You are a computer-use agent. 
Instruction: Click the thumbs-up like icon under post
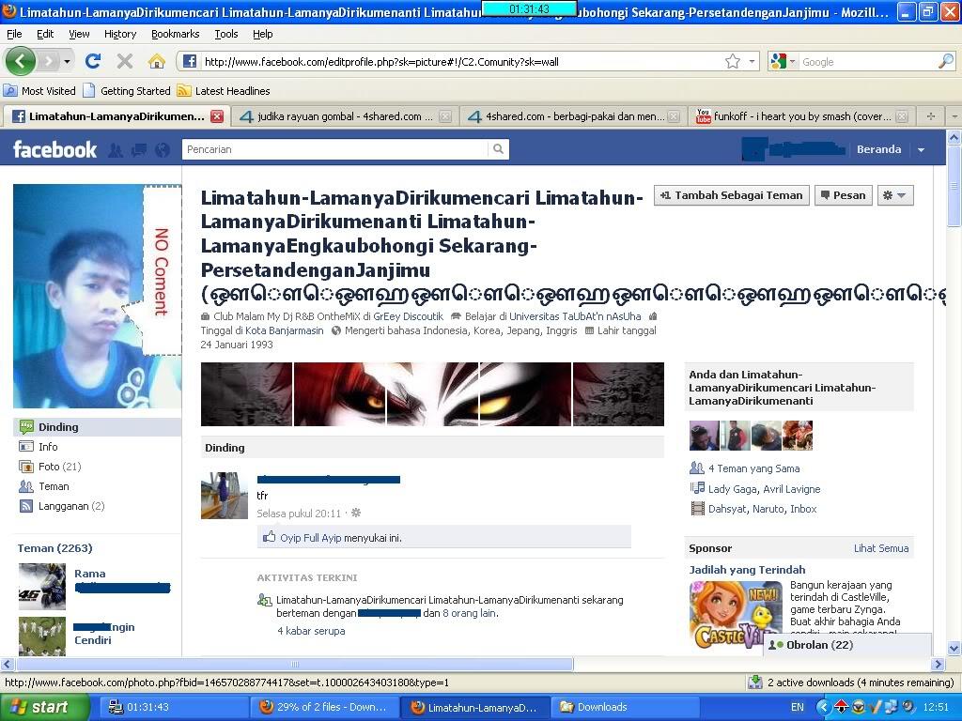point(270,537)
